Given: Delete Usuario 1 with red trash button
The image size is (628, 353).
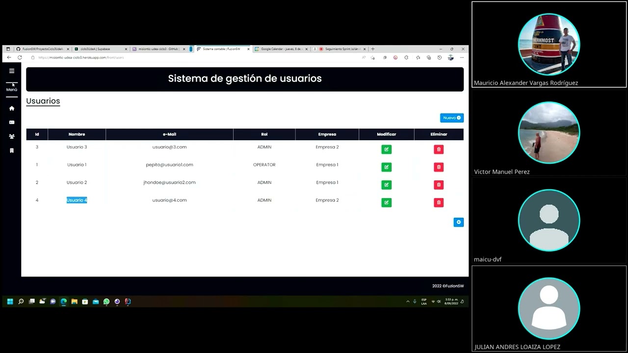Looking at the screenshot, I should pyautogui.click(x=439, y=167).
